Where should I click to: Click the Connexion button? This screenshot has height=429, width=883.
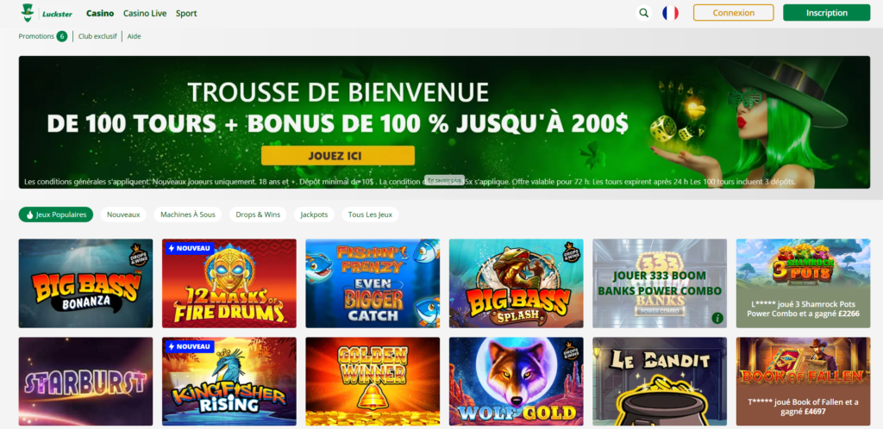(x=733, y=13)
